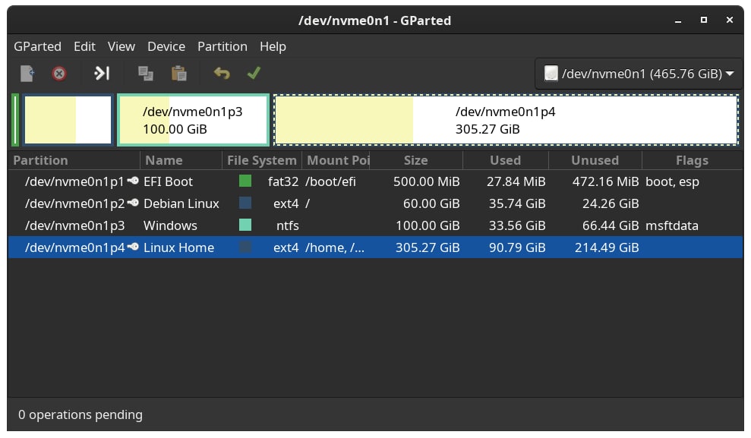Sort by the Unused column header
Viewport: 751px width, 438px height.
[595, 160]
